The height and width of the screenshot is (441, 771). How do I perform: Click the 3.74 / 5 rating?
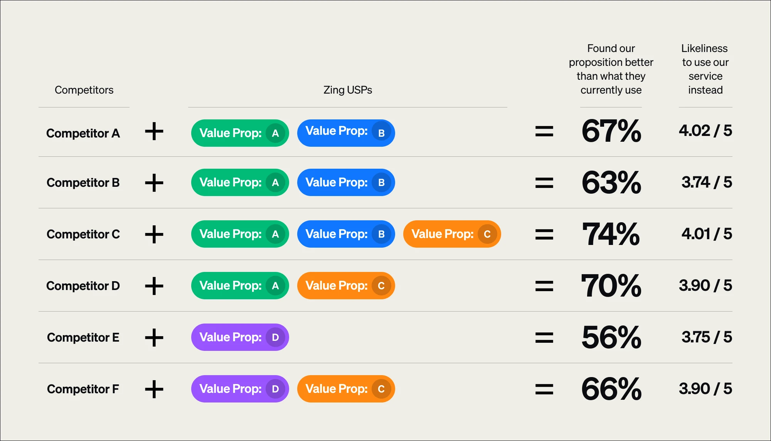(707, 182)
